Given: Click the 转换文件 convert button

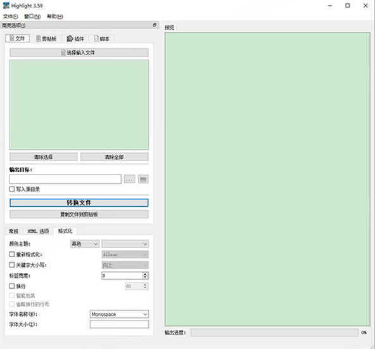Looking at the screenshot, I should point(79,202).
